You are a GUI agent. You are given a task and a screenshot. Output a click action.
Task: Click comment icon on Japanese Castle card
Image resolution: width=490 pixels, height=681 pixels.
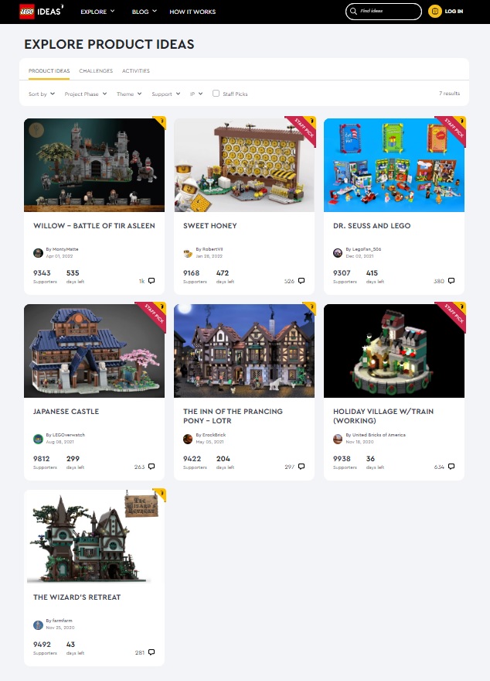click(151, 467)
